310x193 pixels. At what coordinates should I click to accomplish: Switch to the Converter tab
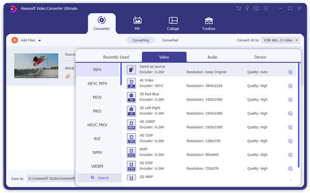(x=102, y=23)
